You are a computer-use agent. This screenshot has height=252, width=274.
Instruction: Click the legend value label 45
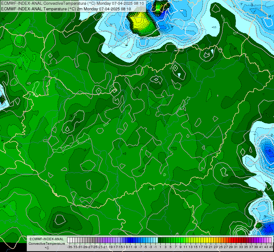pos(271,247)
